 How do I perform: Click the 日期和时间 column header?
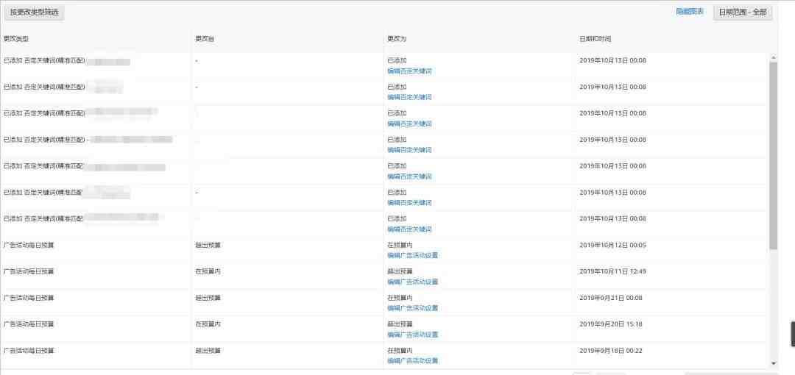[x=595, y=38]
